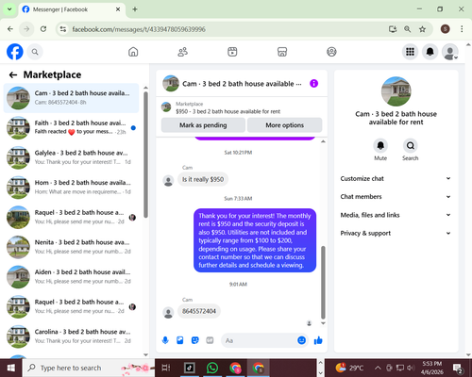Open conversation info purple icon
Image resolution: width=472 pixels, height=377 pixels.
coord(313,84)
